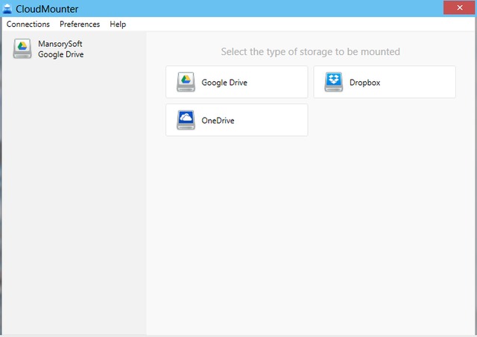The image size is (477, 337).
Task: Open the Help menu
Action: tap(118, 25)
